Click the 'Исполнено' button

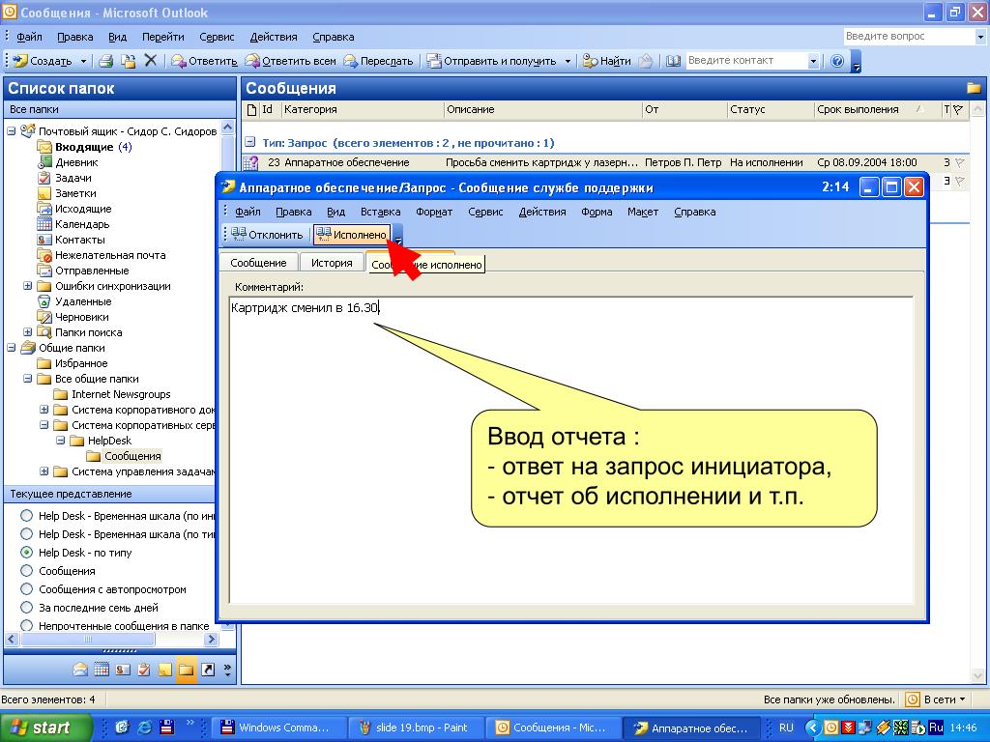point(352,235)
